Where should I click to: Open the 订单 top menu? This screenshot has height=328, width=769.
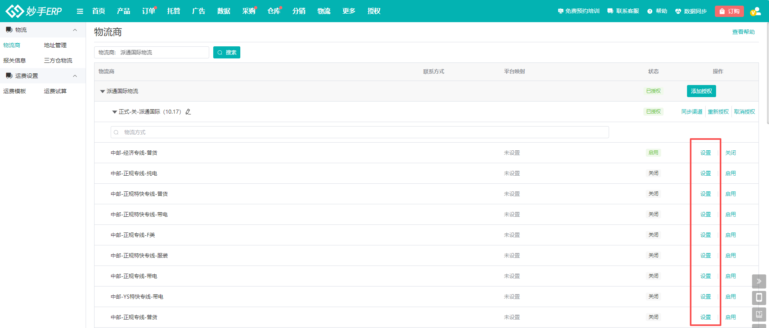point(148,11)
